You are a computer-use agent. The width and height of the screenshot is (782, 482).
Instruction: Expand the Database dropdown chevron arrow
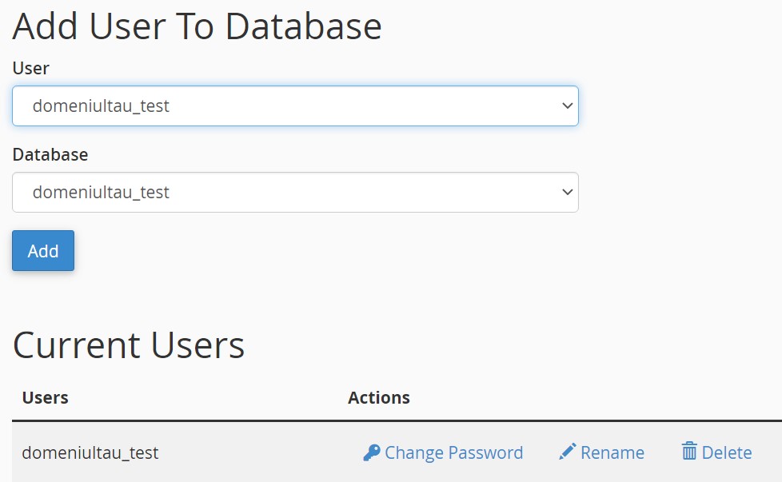coord(567,192)
